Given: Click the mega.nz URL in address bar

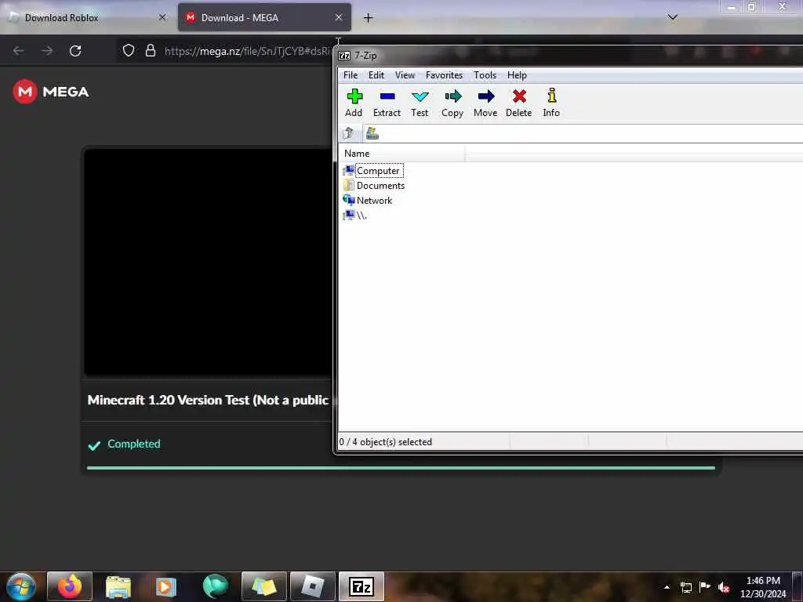Looking at the screenshot, I should pyautogui.click(x=248, y=51).
